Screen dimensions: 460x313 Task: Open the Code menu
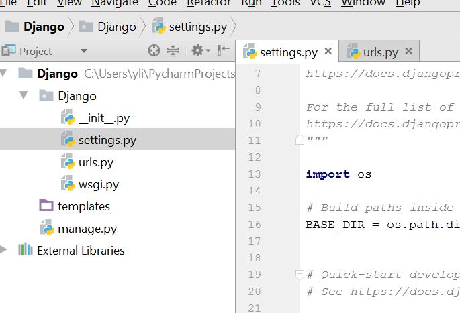[163, 3]
